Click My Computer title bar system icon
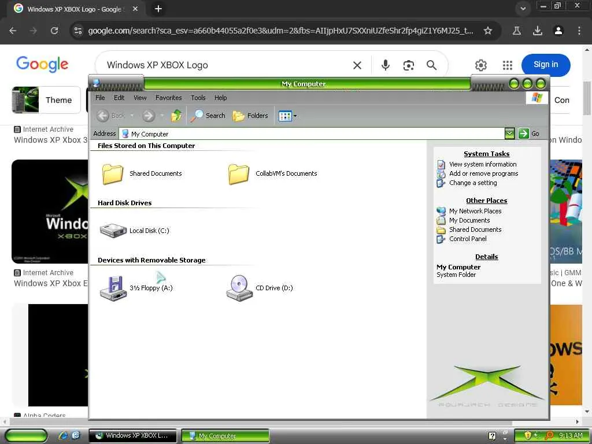The image size is (592, 444). (x=97, y=82)
